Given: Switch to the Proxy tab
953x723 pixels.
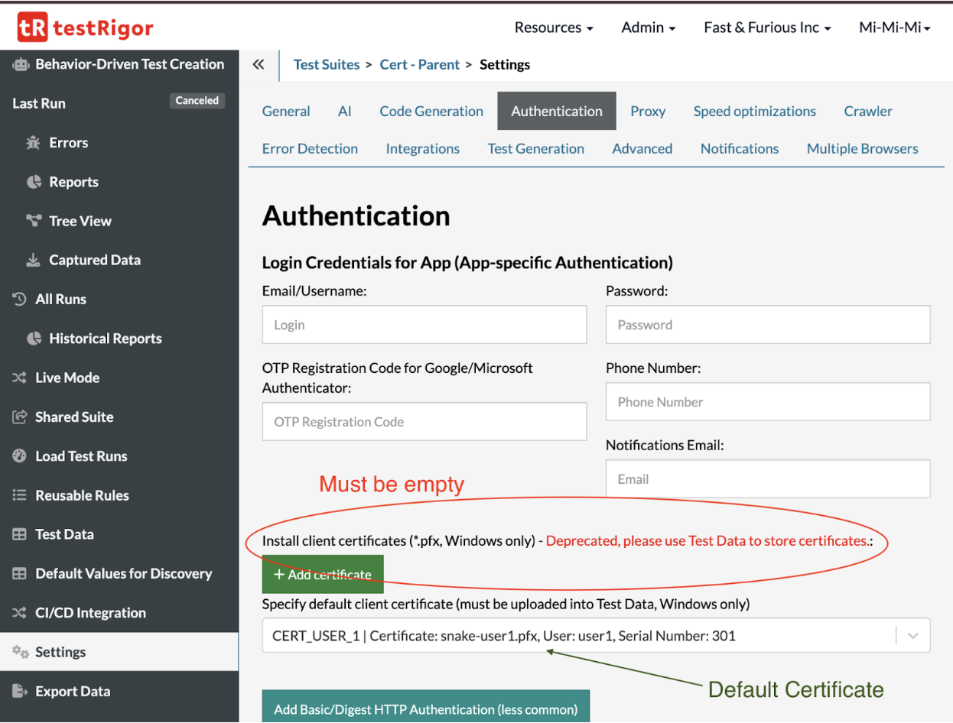Looking at the screenshot, I should coord(648,112).
